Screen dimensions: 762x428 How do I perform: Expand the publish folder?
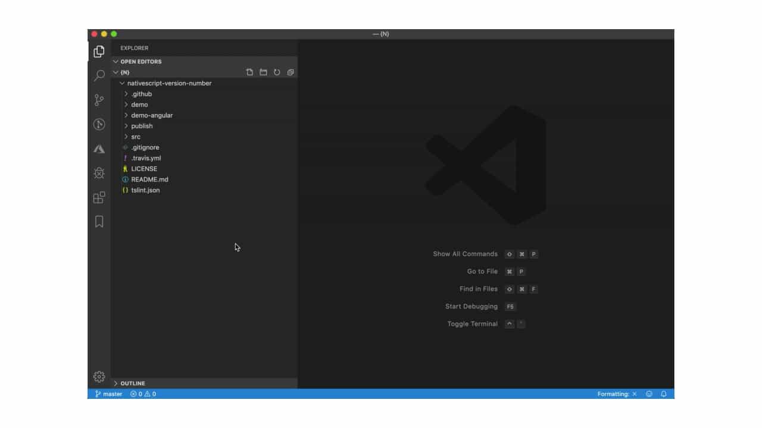click(x=204, y=126)
